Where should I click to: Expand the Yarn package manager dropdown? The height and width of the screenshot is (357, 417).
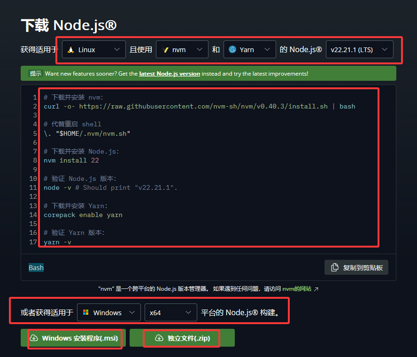point(249,49)
